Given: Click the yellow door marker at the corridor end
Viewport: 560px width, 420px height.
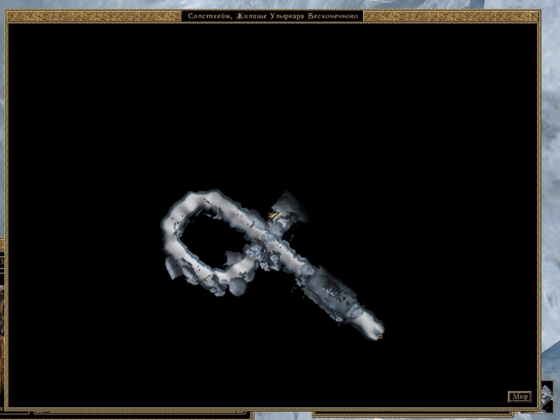Looking at the screenshot, I should coord(380,337).
